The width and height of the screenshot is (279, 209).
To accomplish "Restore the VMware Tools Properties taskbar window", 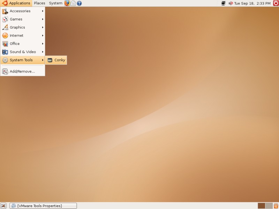I will [43, 206].
